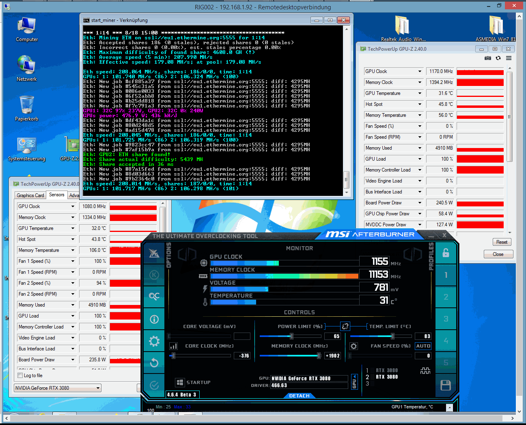The height and width of the screenshot is (425, 526).
Task: Click the Power Limit value field showing 65
Action: (x=332, y=336)
